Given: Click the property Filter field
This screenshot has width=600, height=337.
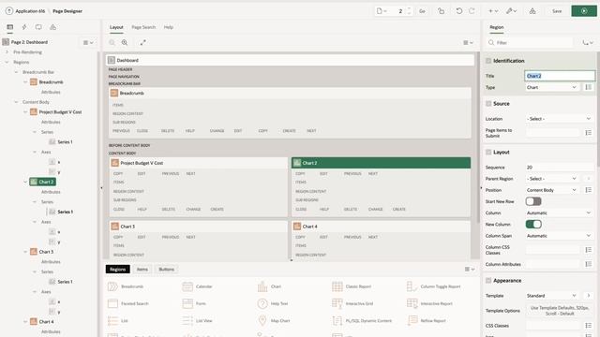Looking at the screenshot, I should [531, 43].
